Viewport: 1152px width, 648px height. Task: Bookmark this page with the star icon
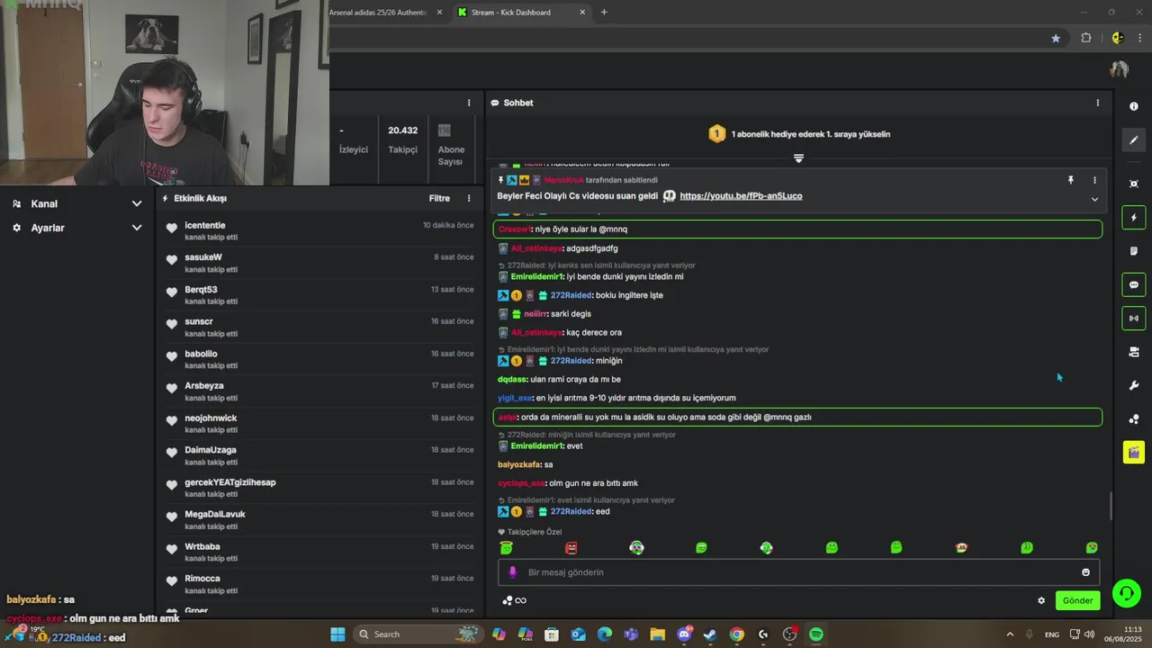(1056, 38)
